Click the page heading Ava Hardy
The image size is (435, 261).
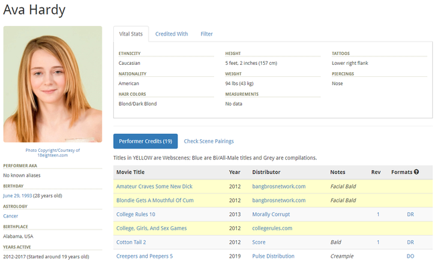(x=34, y=10)
